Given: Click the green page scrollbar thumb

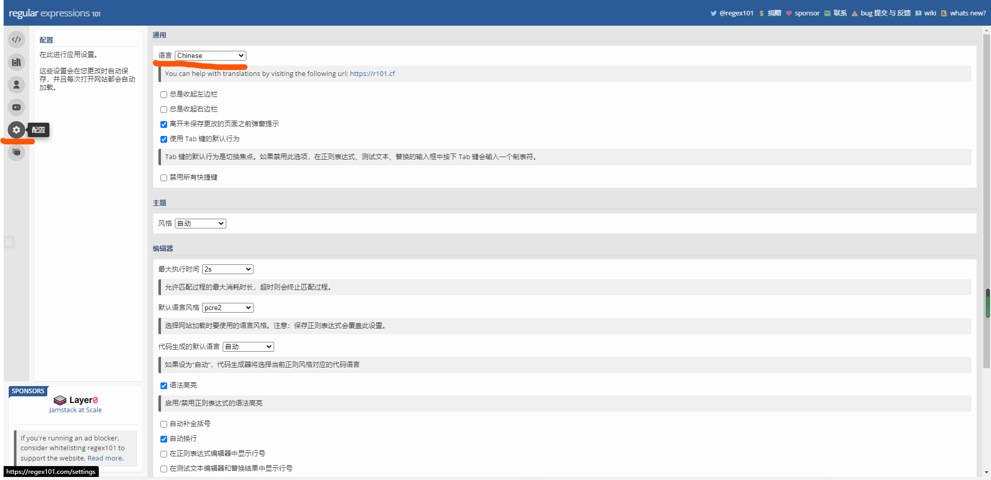Looking at the screenshot, I should pos(987,303).
